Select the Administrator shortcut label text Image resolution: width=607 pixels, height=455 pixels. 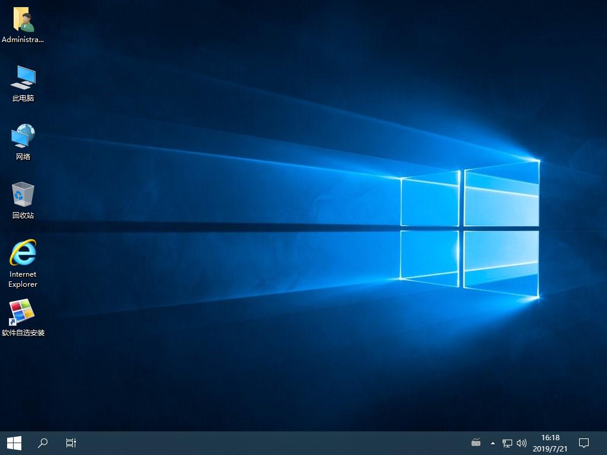pyautogui.click(x=23, y=40)
